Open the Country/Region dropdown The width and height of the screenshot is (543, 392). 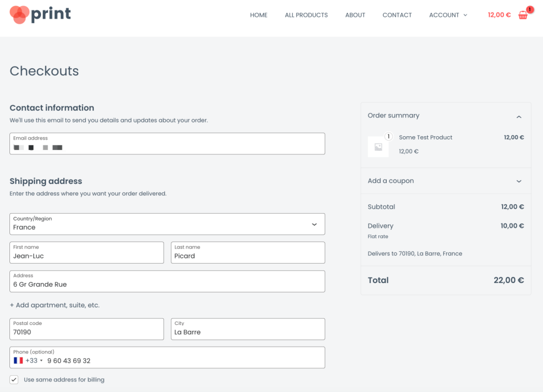[x=167, y=224]
